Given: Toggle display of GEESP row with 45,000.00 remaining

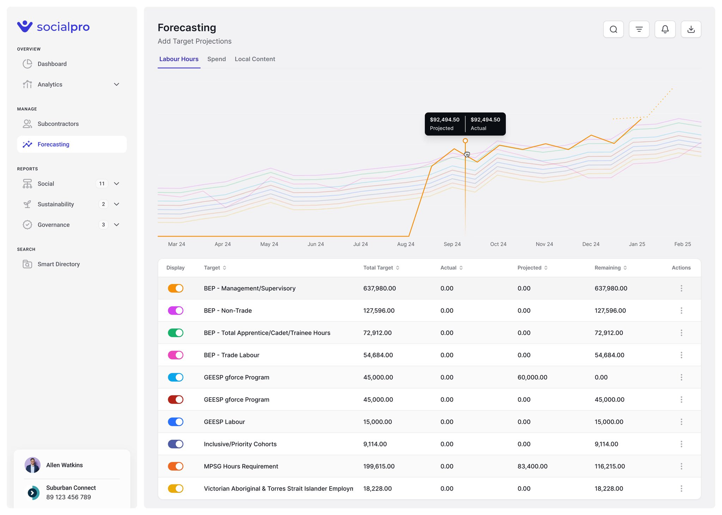Looking at the screenshot, I should tap(176, 400).
